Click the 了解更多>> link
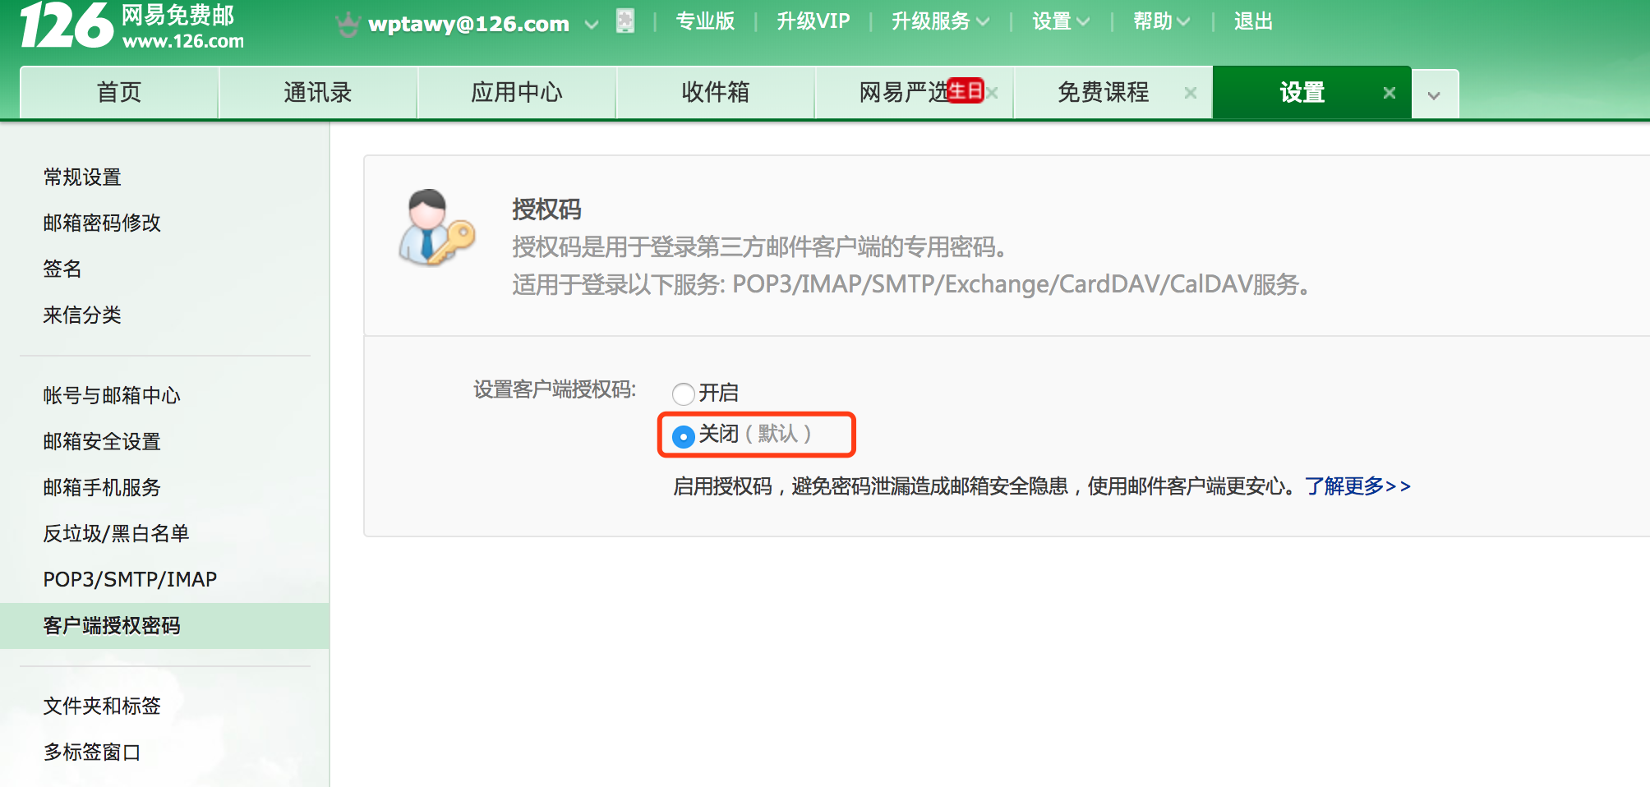The height and width of the screenshot is (787, 1650). coord(1357,486)
